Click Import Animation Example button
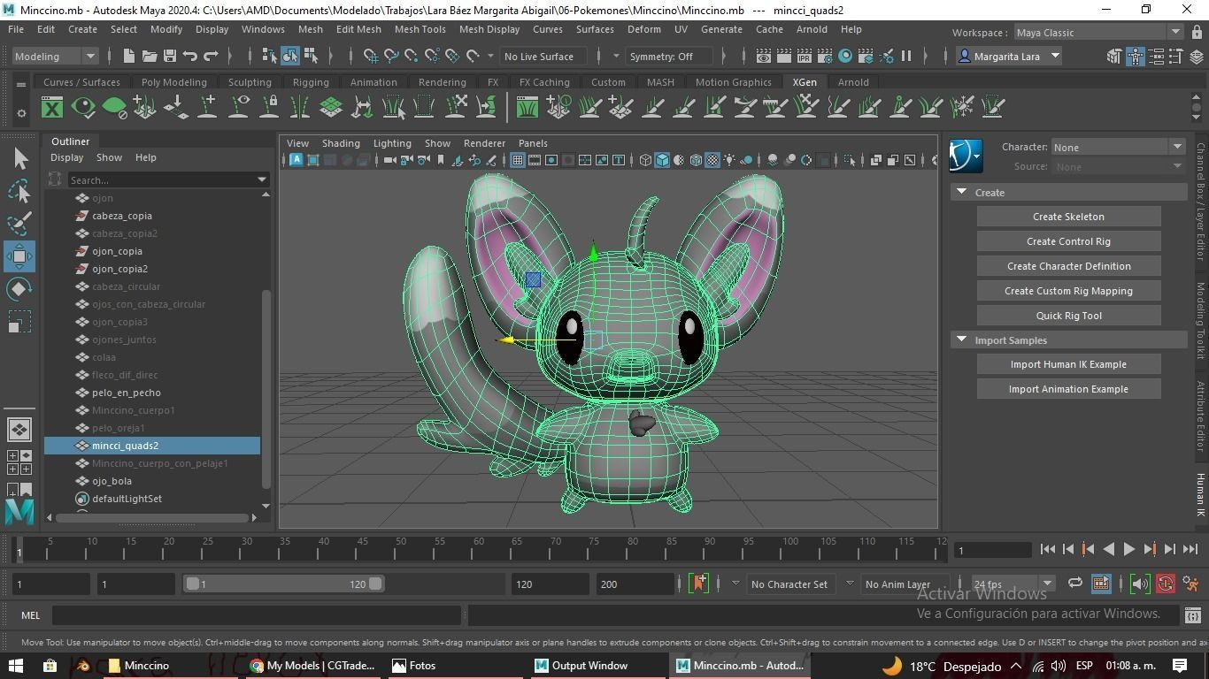This screenshot has height=679, width=1209. [1068, 389]
